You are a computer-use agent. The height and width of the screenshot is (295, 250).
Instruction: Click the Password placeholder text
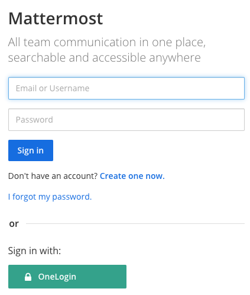point(34,120)
